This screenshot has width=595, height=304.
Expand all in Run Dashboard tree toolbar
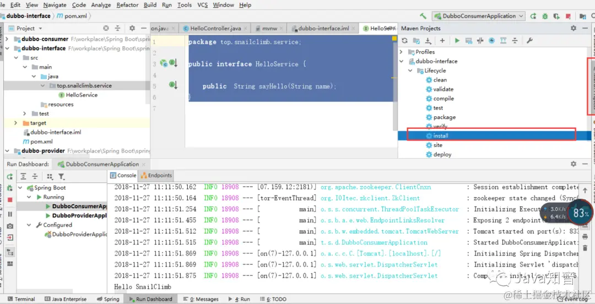pyautogui.click(x=23, y=176)
